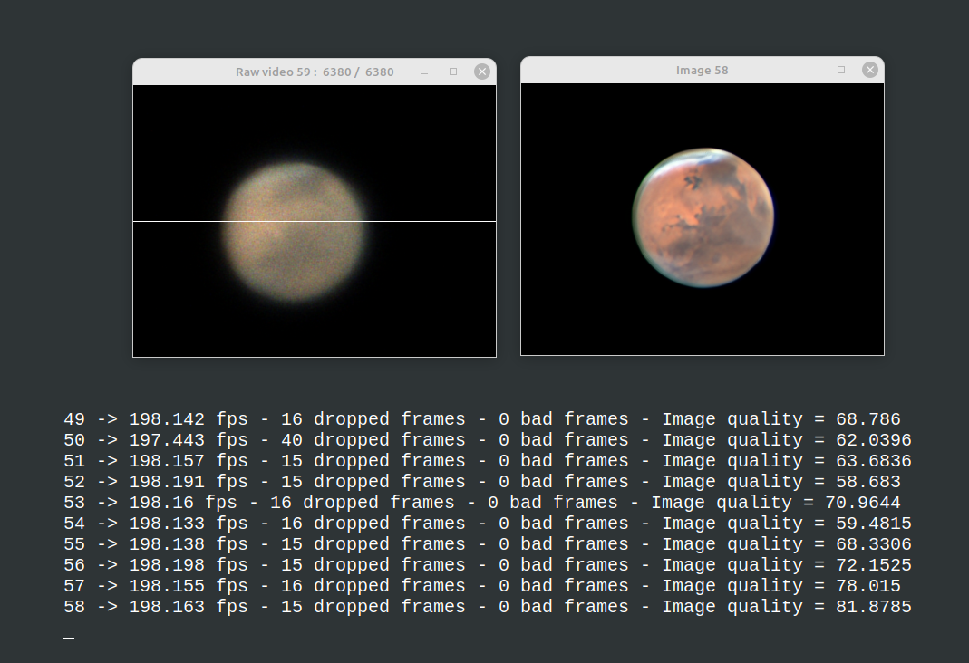Click the 'Image 58' window title

702,71
